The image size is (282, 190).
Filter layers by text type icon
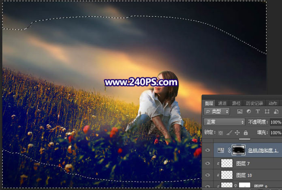pyautogui.click(x=258, y=111)
